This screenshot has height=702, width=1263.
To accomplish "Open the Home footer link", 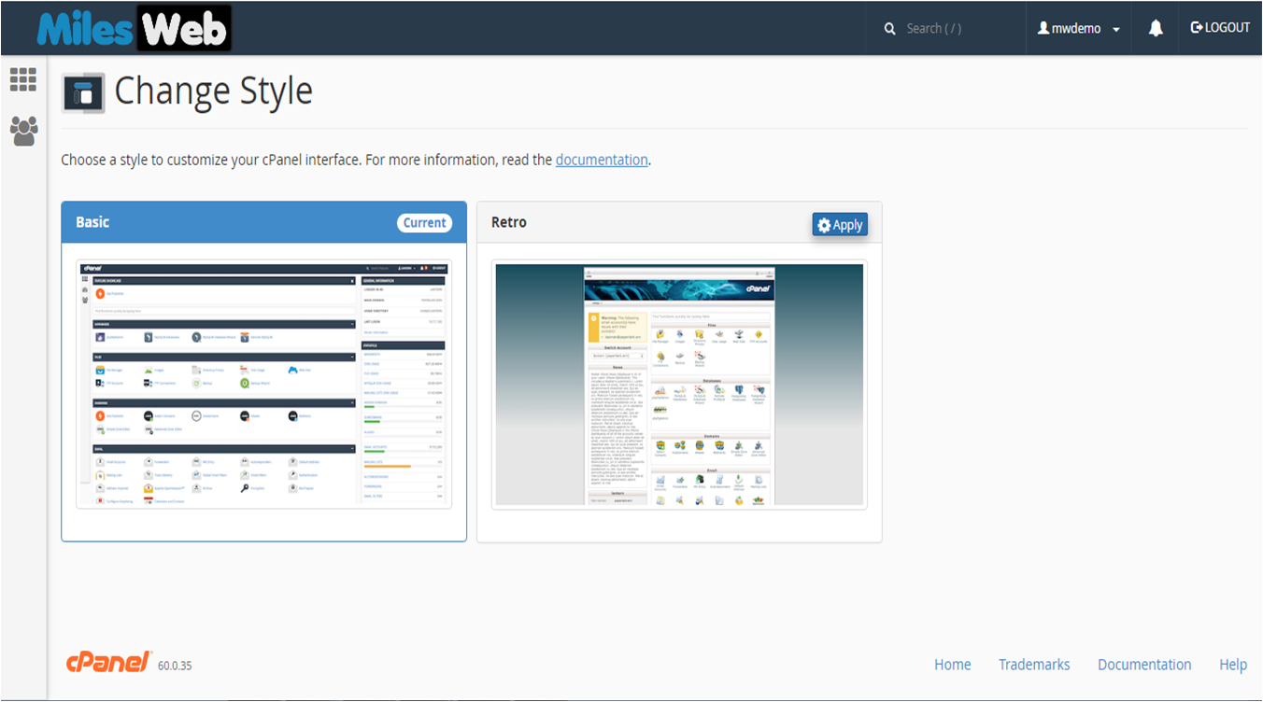I will pyautogui.click(x=953, y=665).
